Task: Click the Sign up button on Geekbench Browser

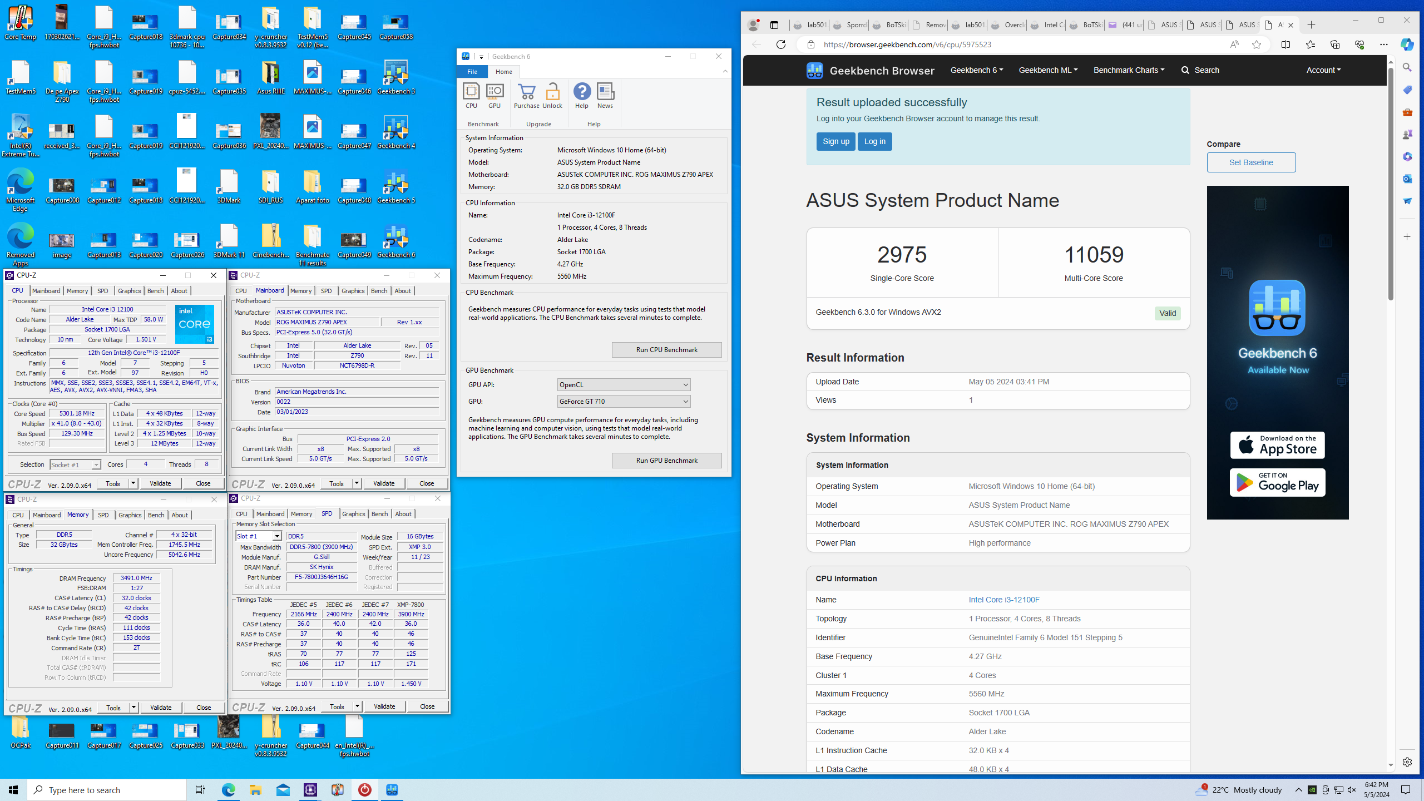Action: pos(835,141)
